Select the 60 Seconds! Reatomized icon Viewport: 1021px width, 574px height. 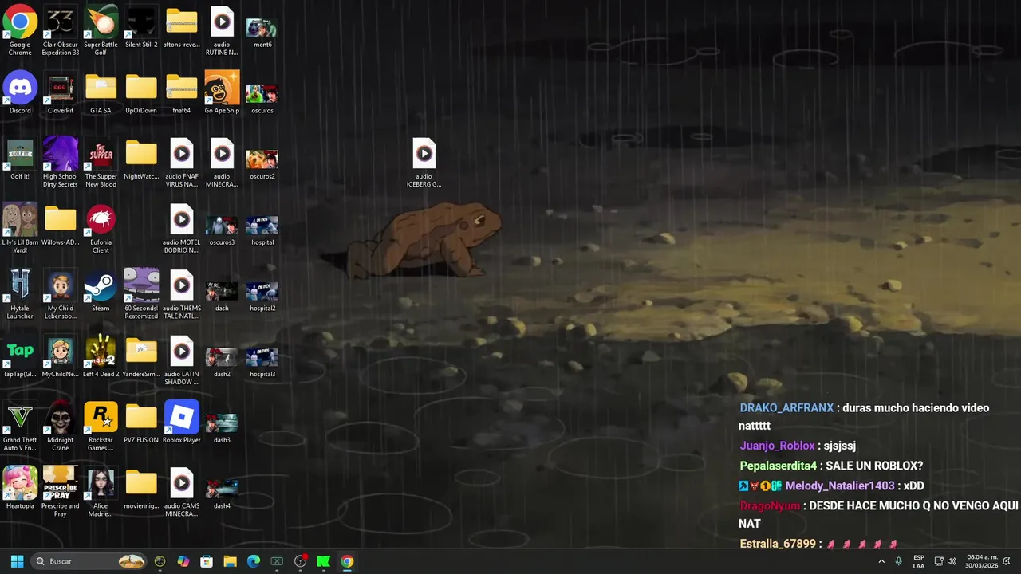[141, 295]
